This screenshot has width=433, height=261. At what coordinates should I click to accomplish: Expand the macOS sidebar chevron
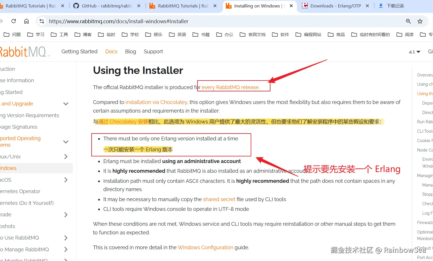coord(66,180)
